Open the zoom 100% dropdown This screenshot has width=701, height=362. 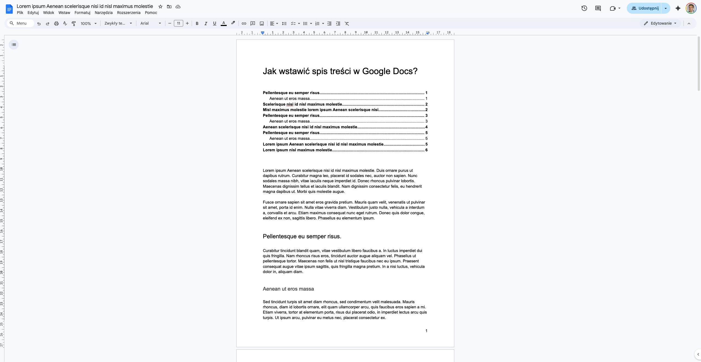tap(88, 24)
